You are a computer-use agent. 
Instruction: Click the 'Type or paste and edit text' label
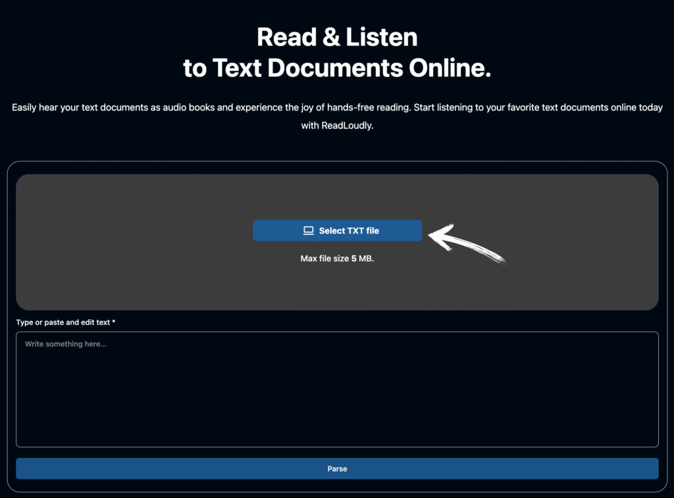coord(66,322)
